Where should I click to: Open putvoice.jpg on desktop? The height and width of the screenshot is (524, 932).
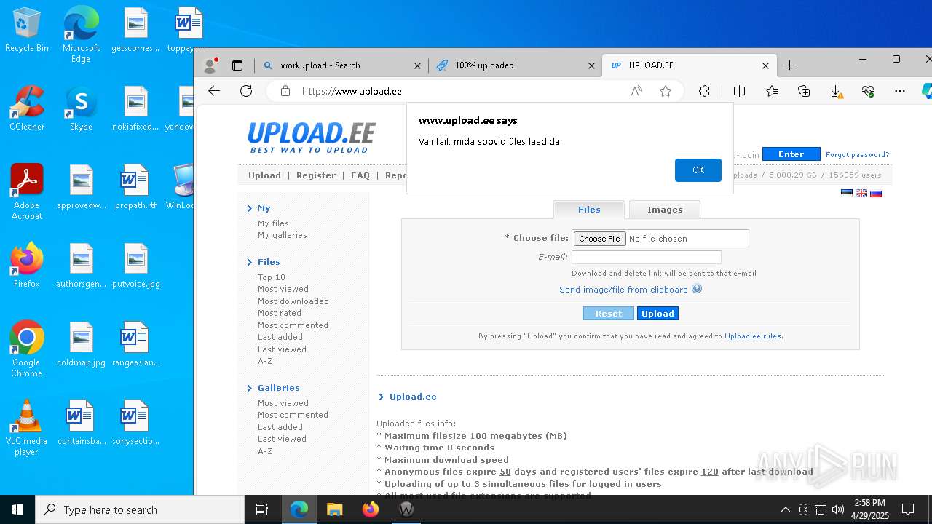click(136, 266)
